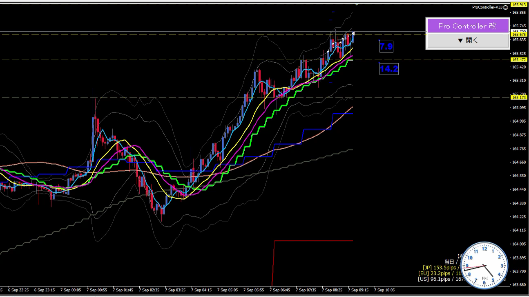
Task: Click the 7 Sep 03:25 time label
Action: (175, 290)
